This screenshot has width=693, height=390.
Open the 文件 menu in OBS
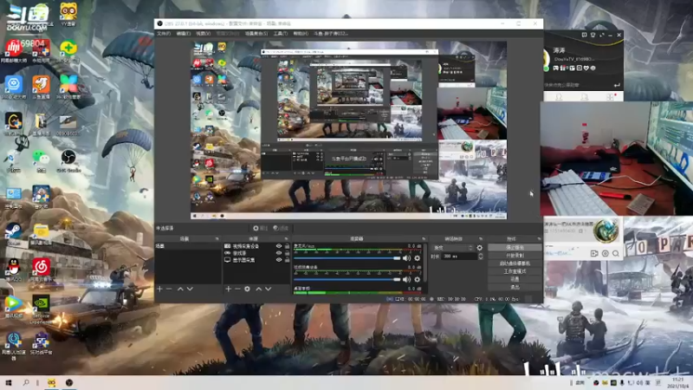pyautogui.click(x=164, y=34)
